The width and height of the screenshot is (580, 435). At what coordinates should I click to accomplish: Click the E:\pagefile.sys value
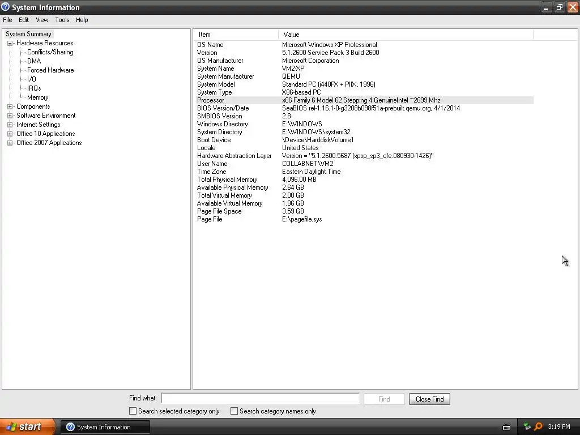302,220
